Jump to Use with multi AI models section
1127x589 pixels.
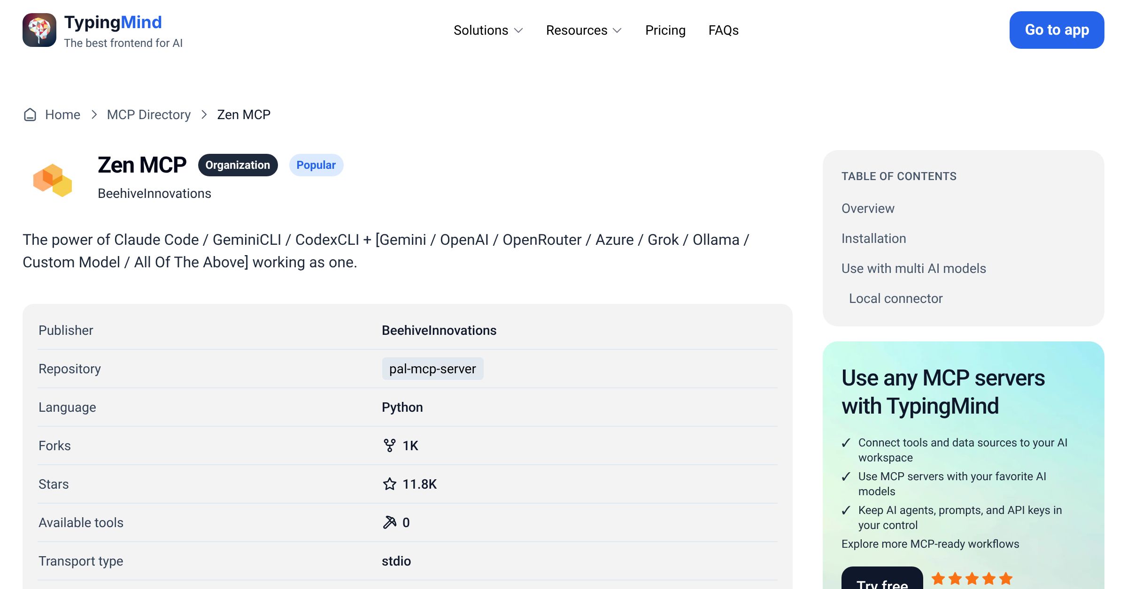tap(913, 268)
